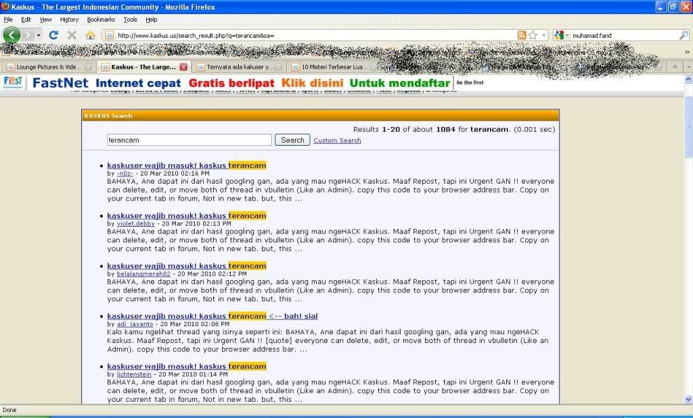Screen dimensions: 693x418
Task: Open the Edit menu
Action: [26, 20]
